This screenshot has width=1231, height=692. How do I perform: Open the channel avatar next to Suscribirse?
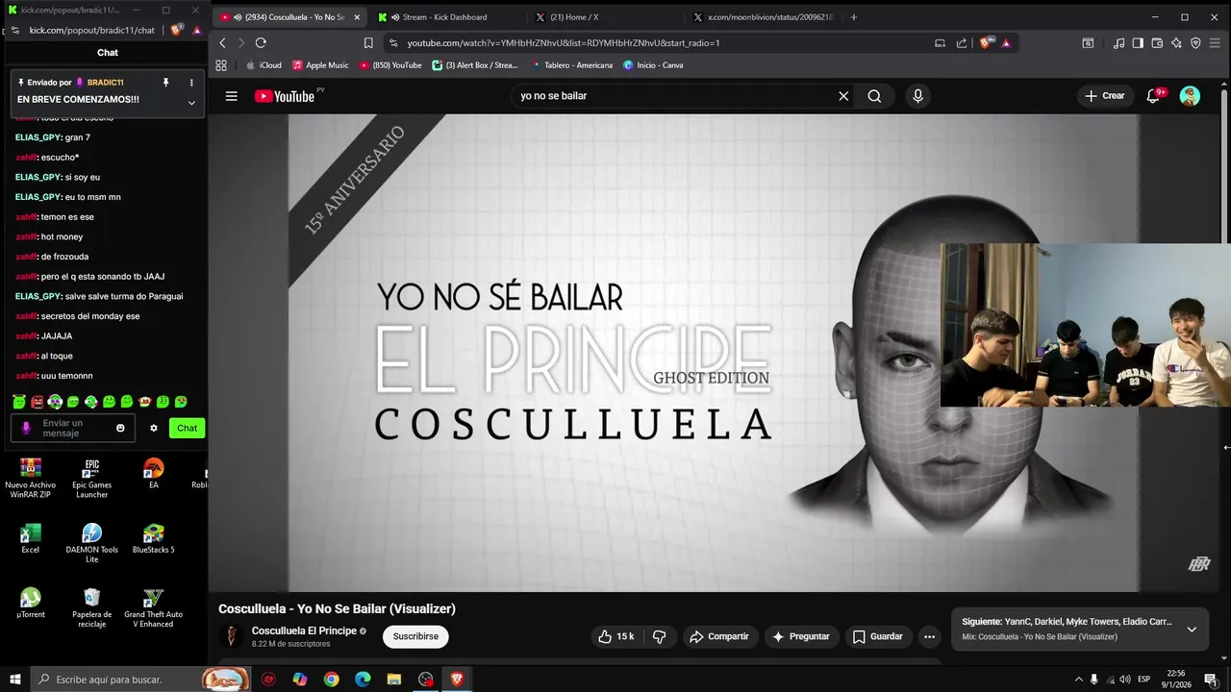point(231,636)
